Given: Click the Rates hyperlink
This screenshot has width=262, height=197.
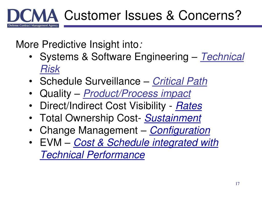Looking at the screenshot, I should pyautogui.click(x=189, y=106).
